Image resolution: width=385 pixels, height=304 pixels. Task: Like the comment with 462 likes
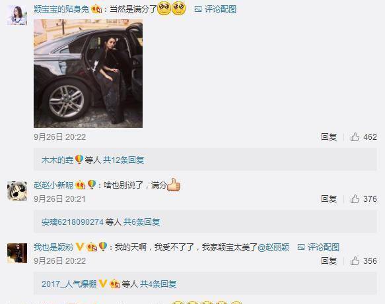355,137
